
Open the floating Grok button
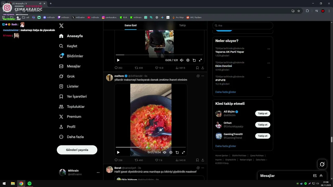tap(322, 164)
